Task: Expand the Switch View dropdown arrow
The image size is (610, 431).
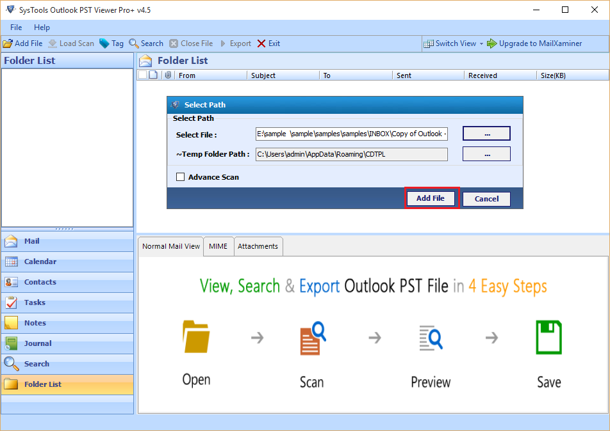Action: [x=481, y=43]
